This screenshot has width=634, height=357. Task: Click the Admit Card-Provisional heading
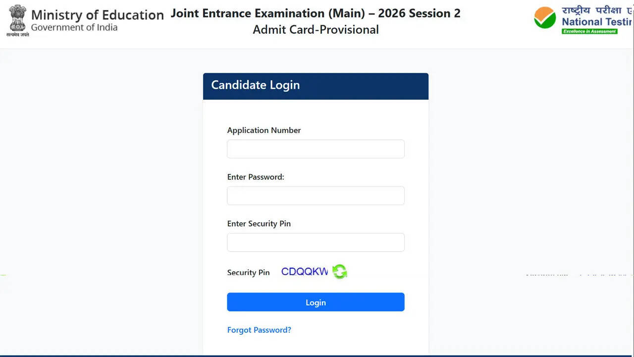pyautogui.click(x=316, y=30)
